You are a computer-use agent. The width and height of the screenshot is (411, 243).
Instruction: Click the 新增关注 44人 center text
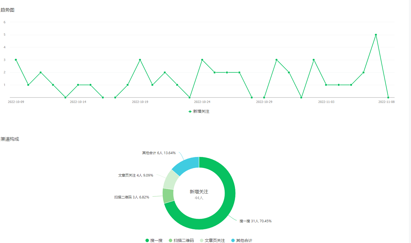[x=199, y=194]
